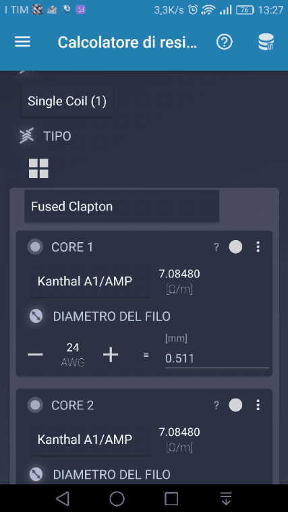Open the Fused Clapton type dropdown
Viewport: 288px width, 512px height.
click(122, 206)
